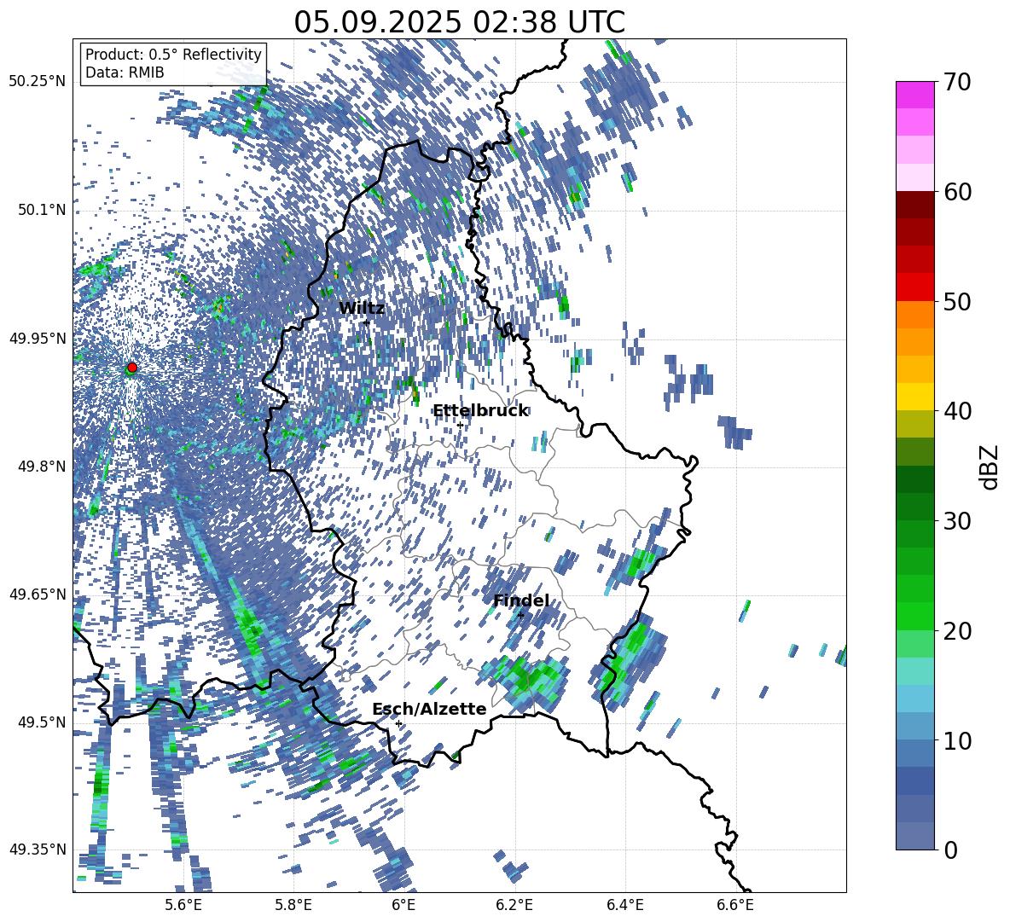Screen dimensions: 1010x922
Task: Click the 6°E longitude label
Action: [x=403, y=906]
